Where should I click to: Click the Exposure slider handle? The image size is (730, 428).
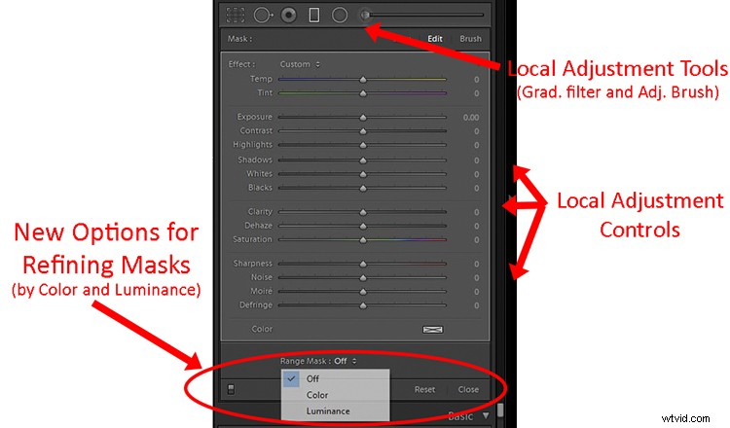(363, 118)
